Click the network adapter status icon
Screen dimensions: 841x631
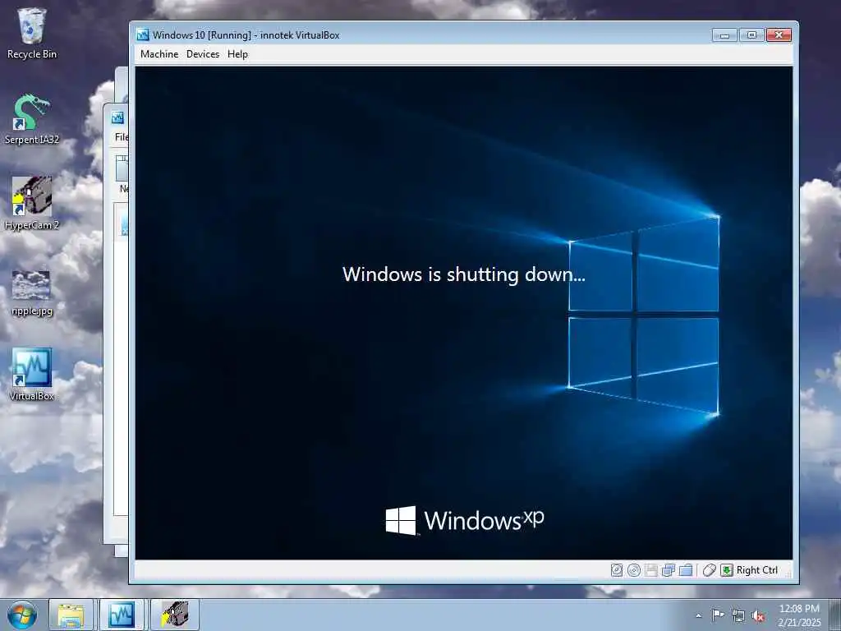coord(669,570)
